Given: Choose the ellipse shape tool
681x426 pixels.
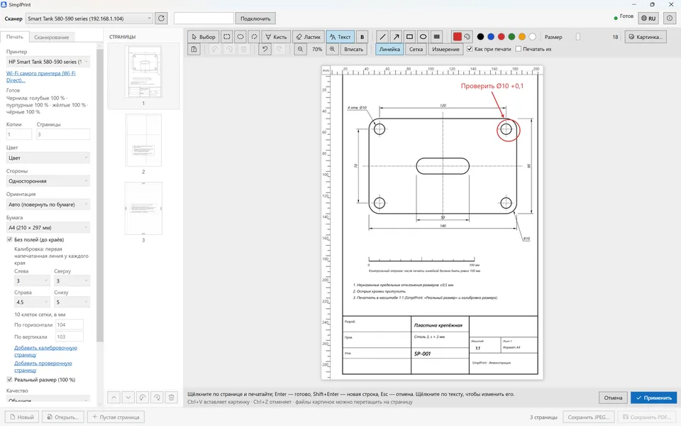Looking at the screenshot, I should [x=423, y=37].
